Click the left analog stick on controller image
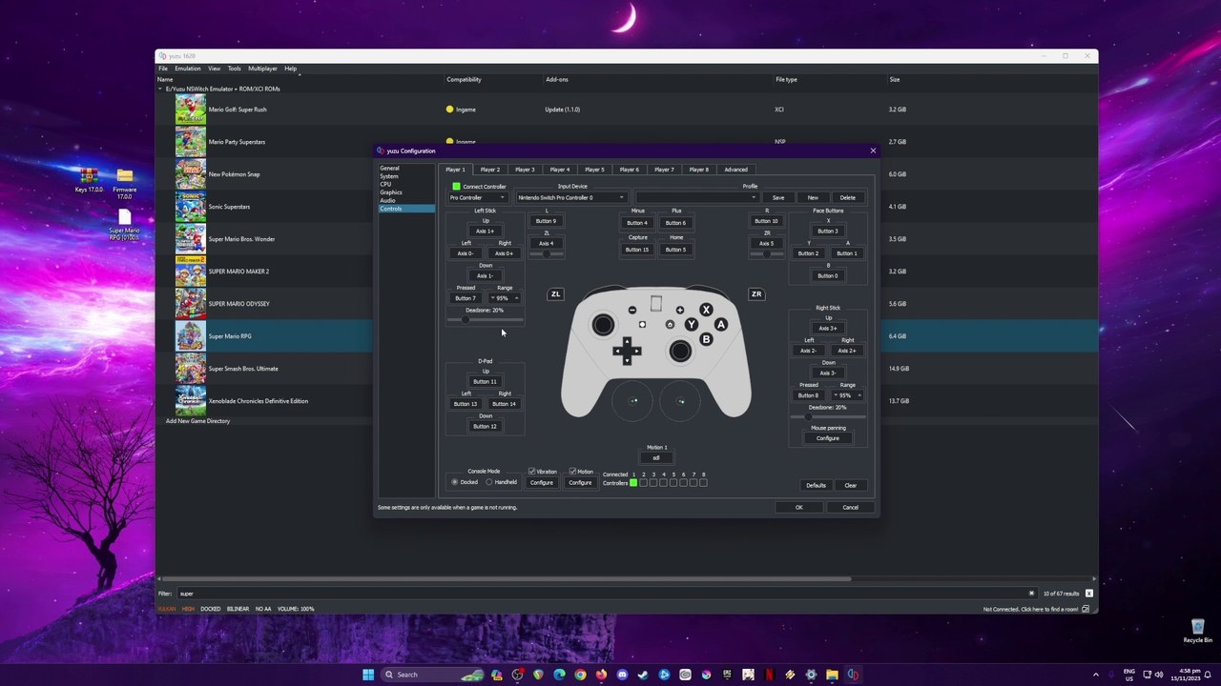Viewport: 1221px width, 686px height. pyautogui.click(x=603, y=326)
